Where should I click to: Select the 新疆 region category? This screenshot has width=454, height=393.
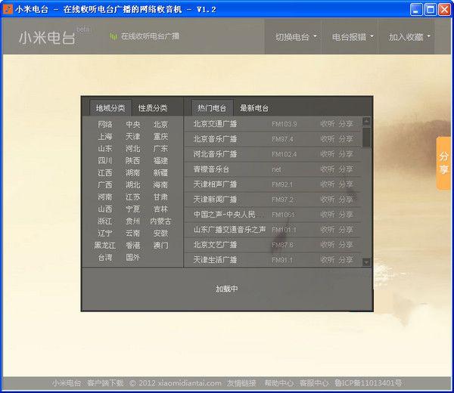(x=160, y=172)
